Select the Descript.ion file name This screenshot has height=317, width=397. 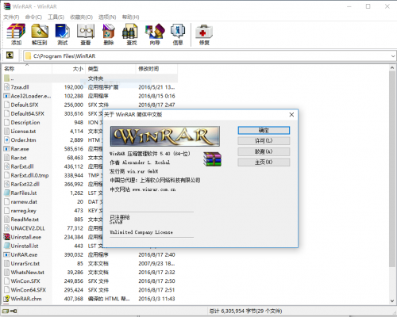[x=25, y=122]
